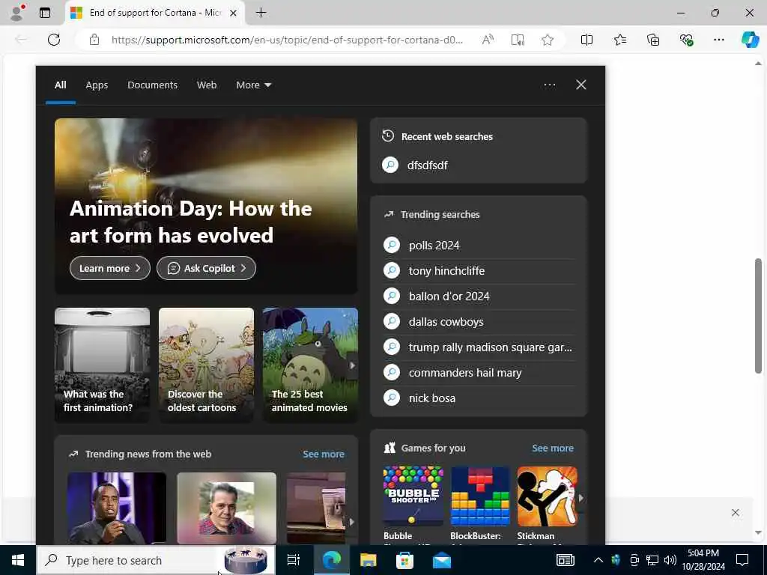Click See more for Games for you

point(553,448)
